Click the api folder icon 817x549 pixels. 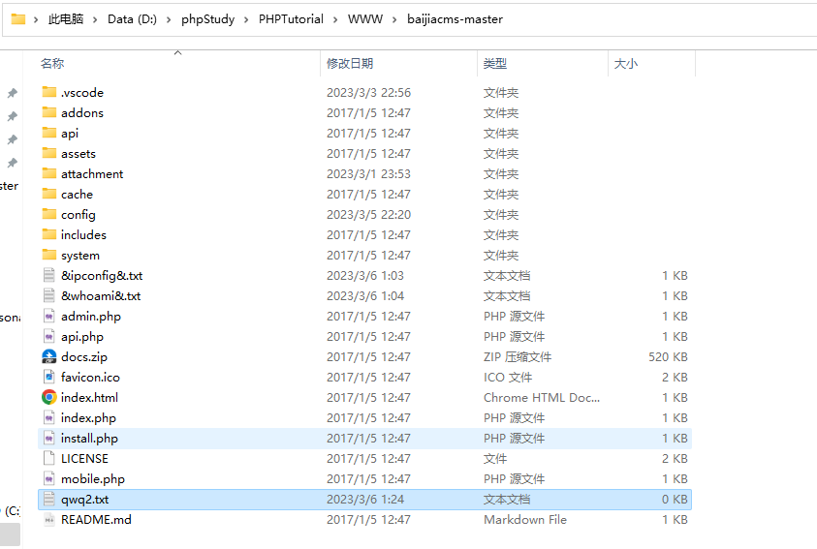(49, 133)
